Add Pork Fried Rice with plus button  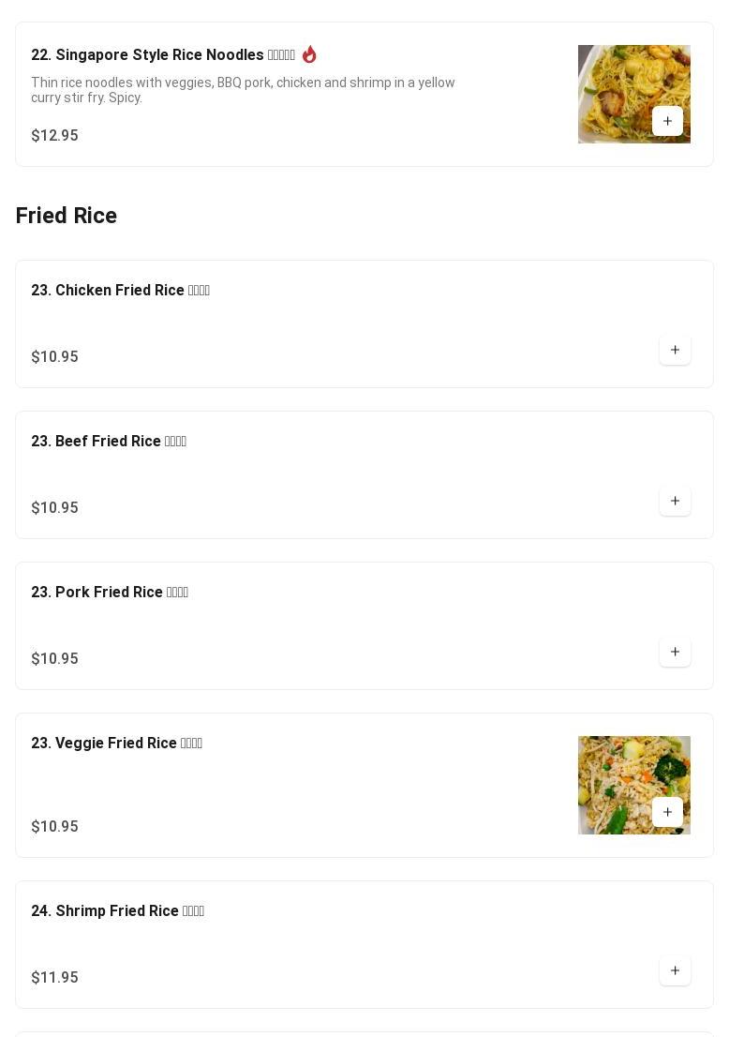[x=675, y=652]
